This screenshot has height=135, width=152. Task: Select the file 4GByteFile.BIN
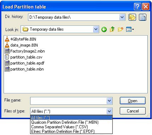pyautogui.click(x=23, y=39)
